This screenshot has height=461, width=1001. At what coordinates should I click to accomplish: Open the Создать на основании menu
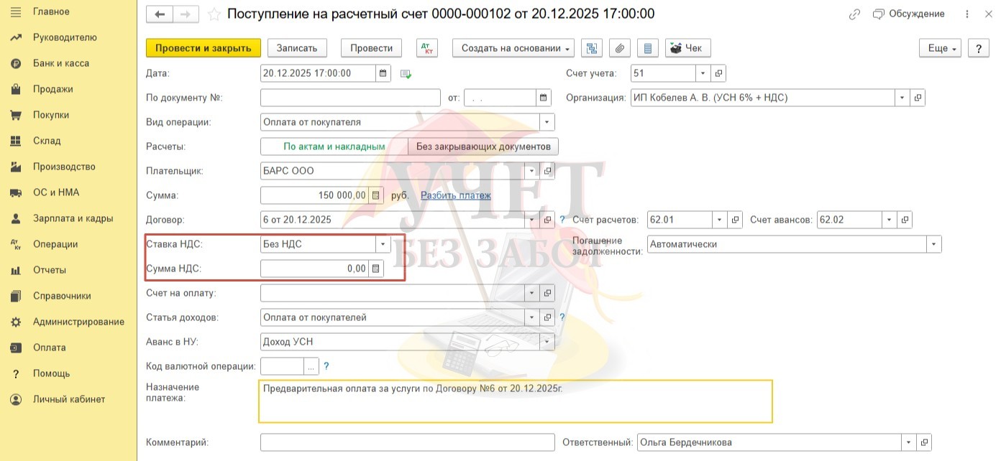(513, 48)
